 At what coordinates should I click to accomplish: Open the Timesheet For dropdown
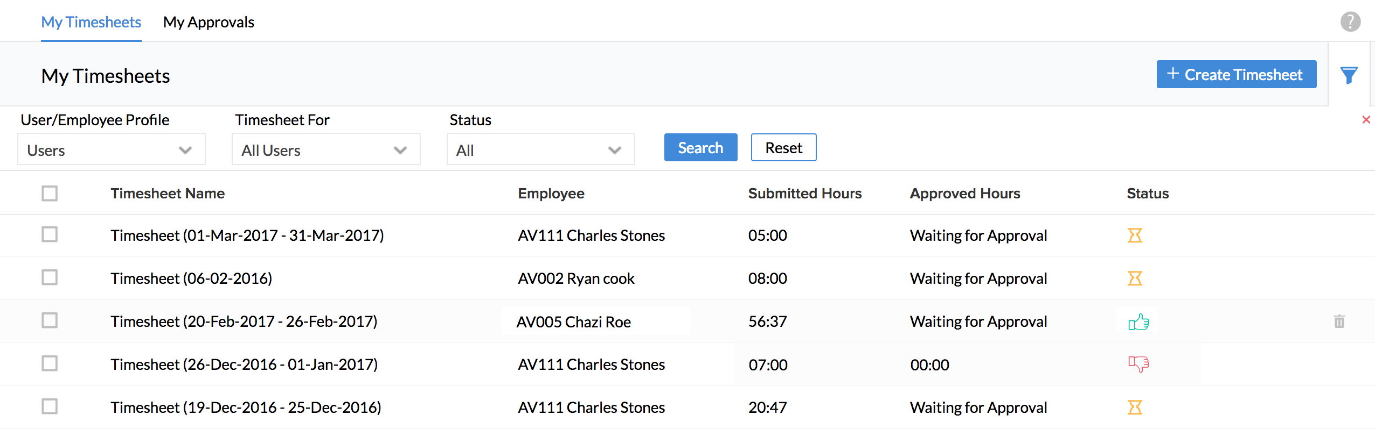325,150
